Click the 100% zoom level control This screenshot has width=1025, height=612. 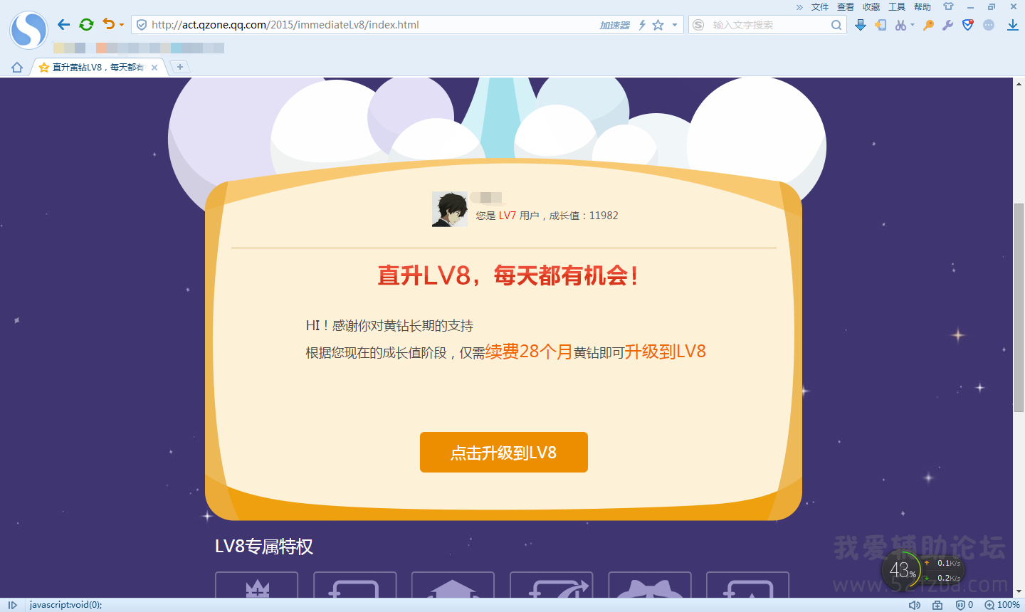pyautogui.click(x=1002, y=605)
